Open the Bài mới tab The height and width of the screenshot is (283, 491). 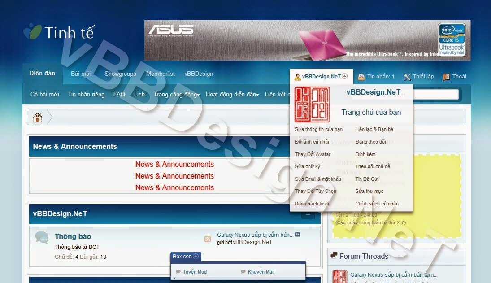[81, 74]
